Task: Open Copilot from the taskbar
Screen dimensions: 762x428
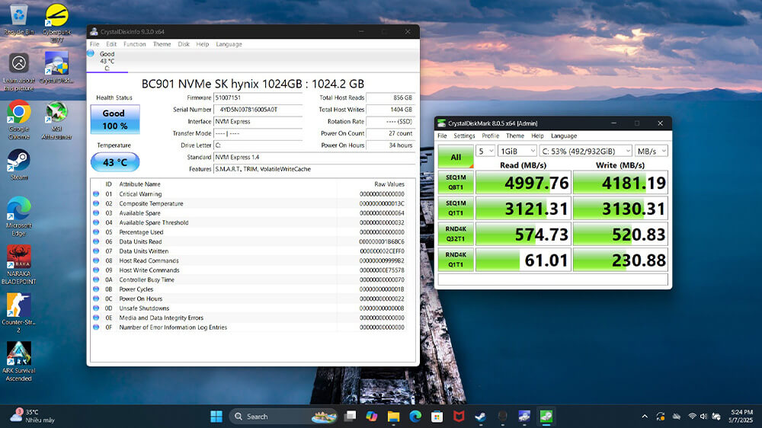Action: (372, 417)
